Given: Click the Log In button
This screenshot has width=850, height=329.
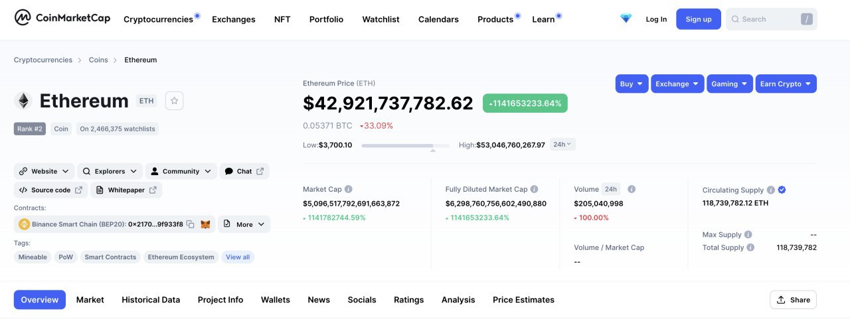Looking at the screenshot, I should (x=656, y=19).
